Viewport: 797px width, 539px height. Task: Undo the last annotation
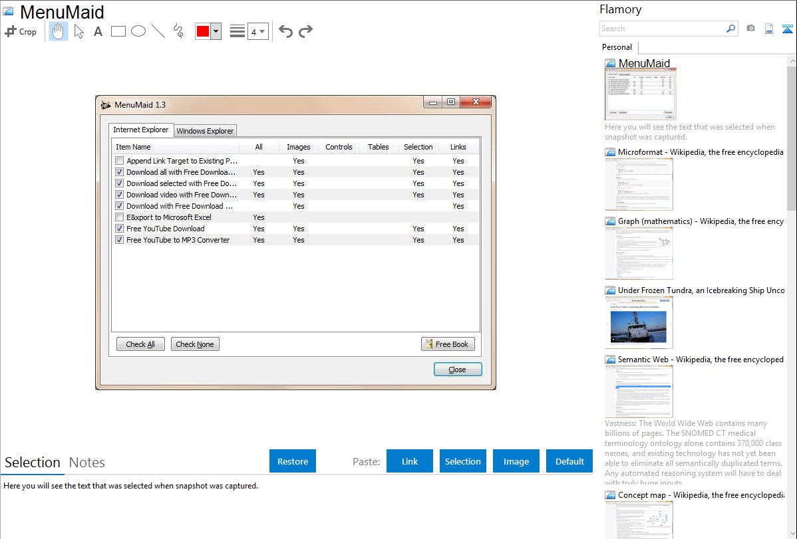click(x=285, y=31)
